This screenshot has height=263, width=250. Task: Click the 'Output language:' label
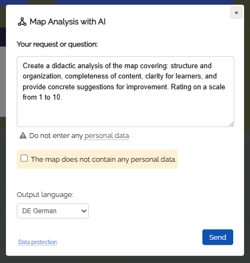[45, 195]
